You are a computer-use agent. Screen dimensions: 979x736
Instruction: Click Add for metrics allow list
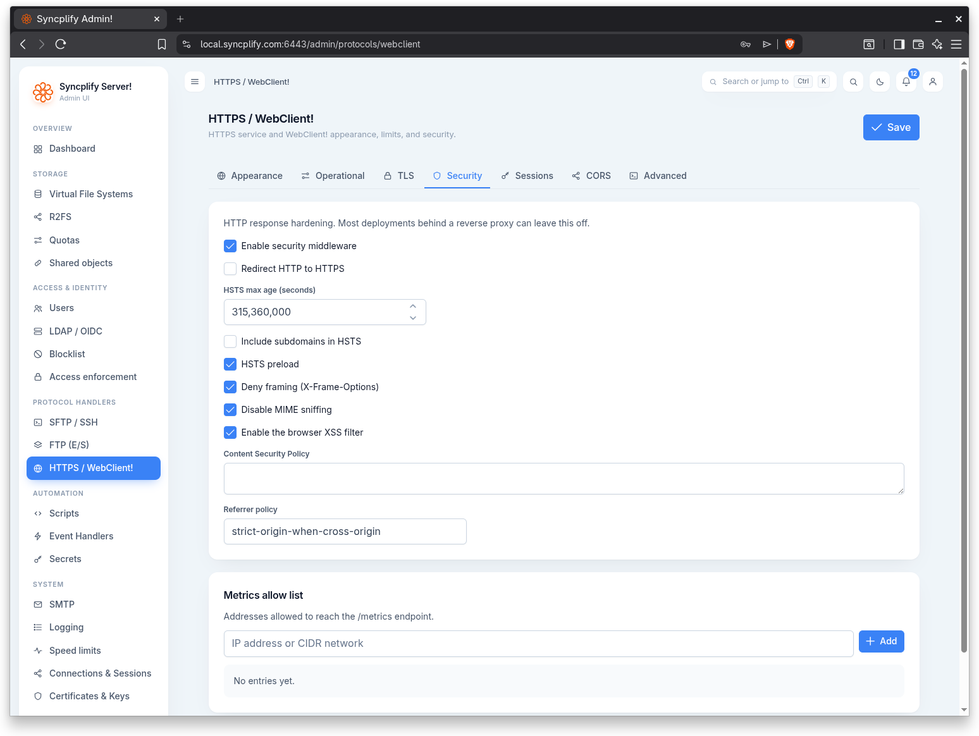click(882, 641)
